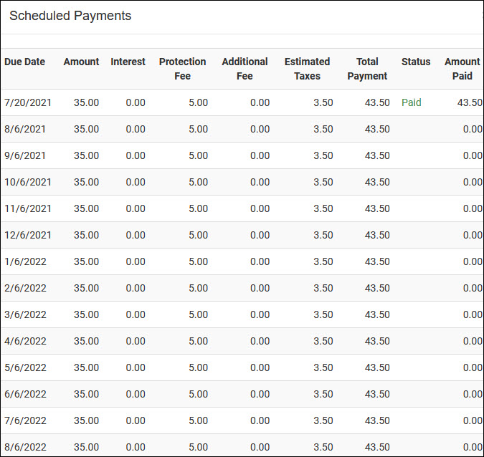Click the 5.00 protection fee for 10/6/2021

(199, 182)
